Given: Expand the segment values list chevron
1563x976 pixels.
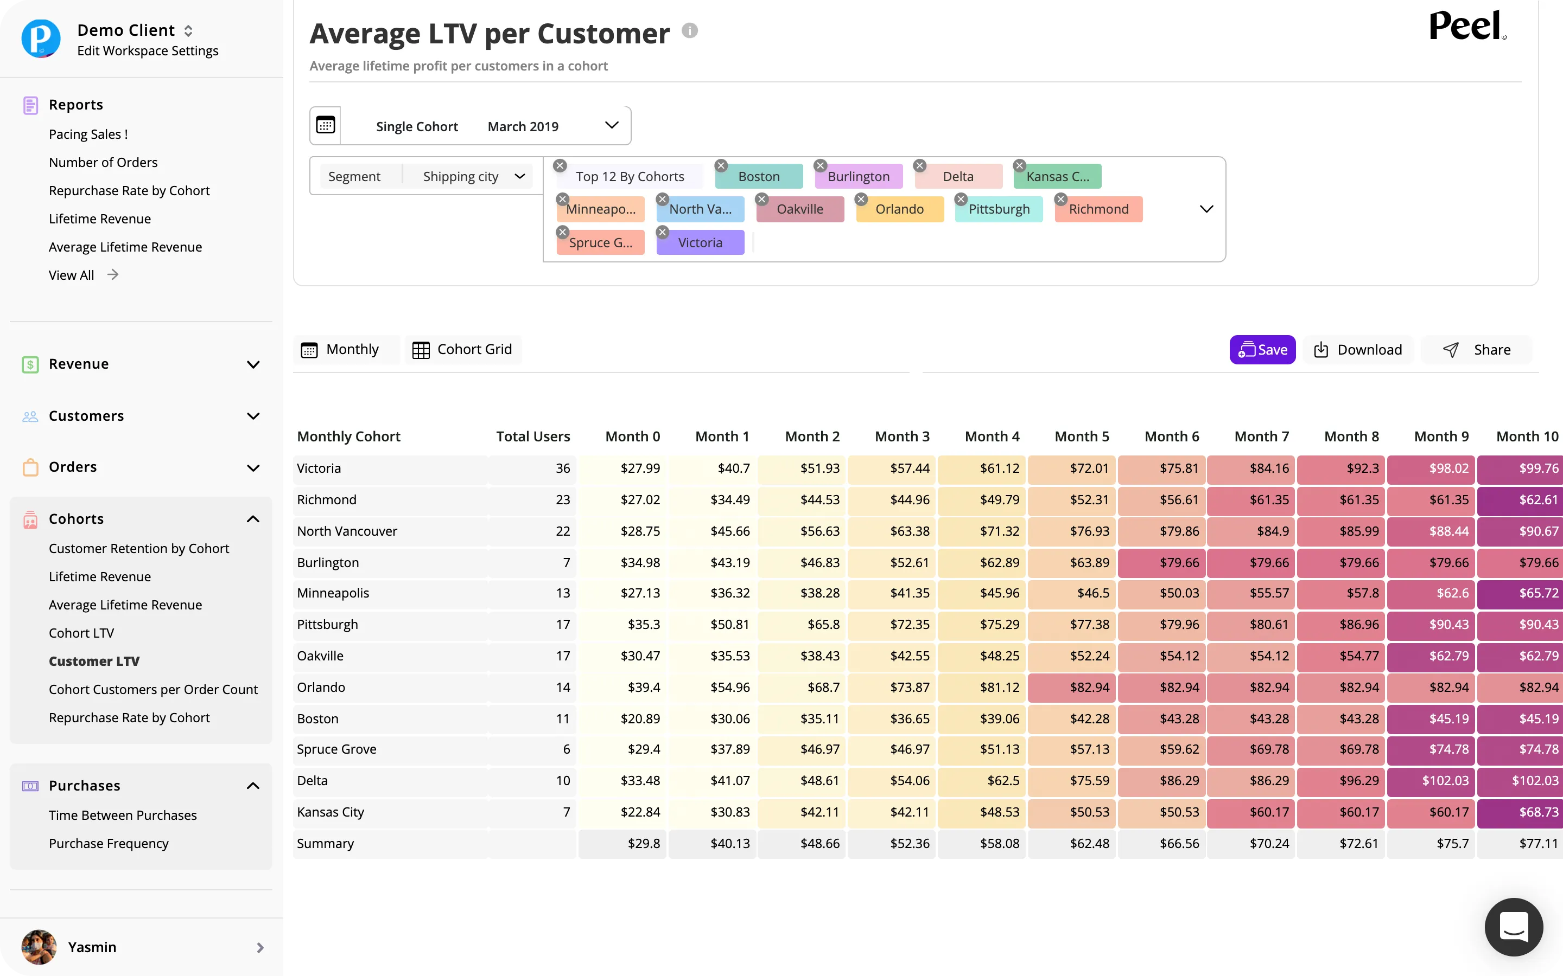Looking at the screenshot, I should [1206, 209].
